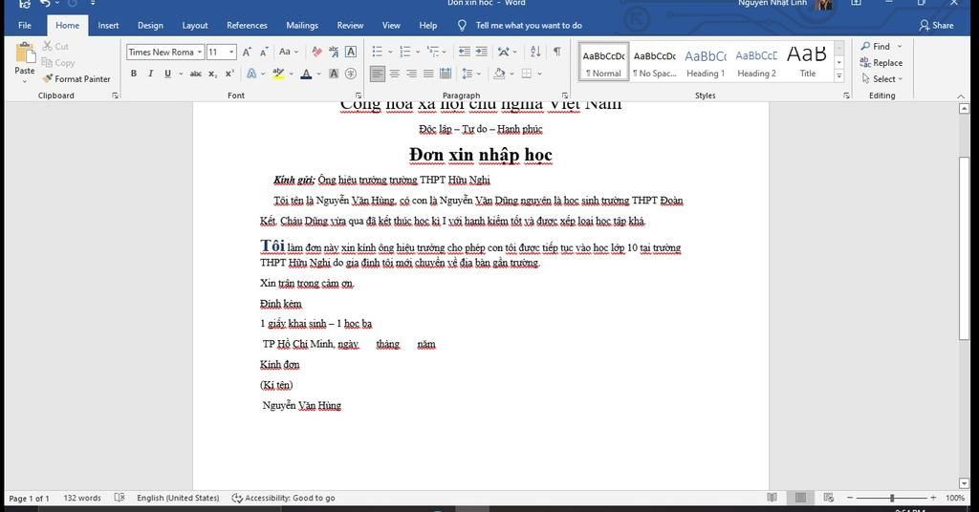Activate the Format Painter
This screenshot has height=512, width=979.
(76, 78)
